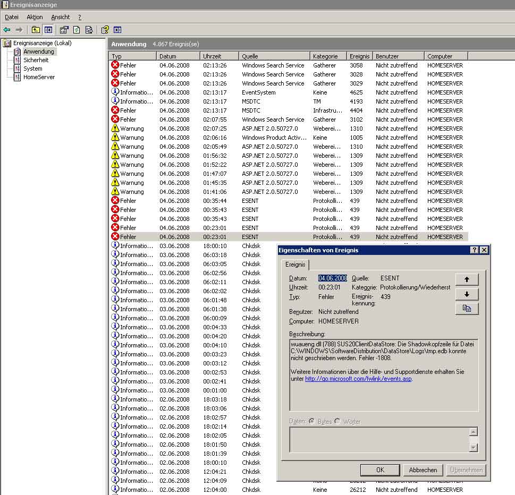
Task: Select the Sicherheit log
Action: 36,60
